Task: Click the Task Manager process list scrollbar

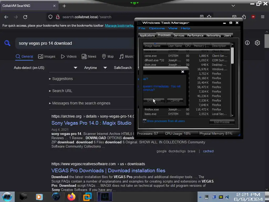Action: pyautogui.click(x=232, y=55)
